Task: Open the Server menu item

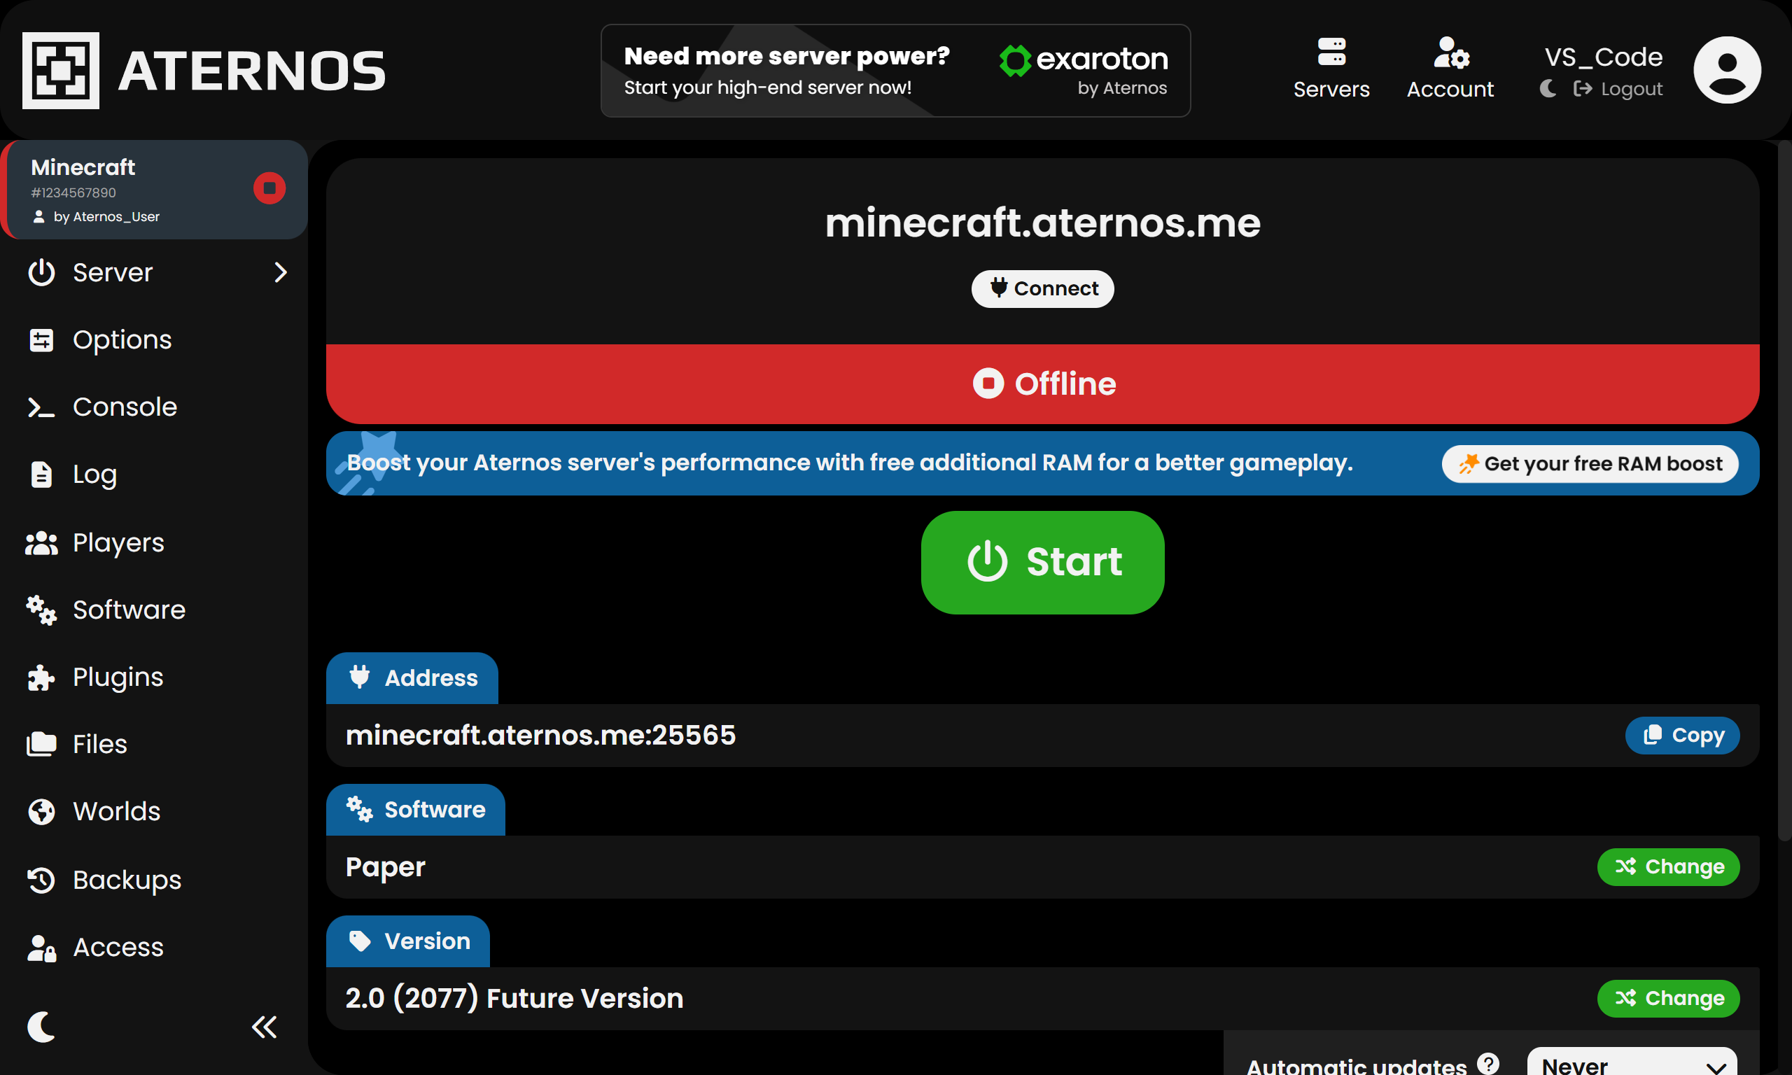Action: coord(154,272)
